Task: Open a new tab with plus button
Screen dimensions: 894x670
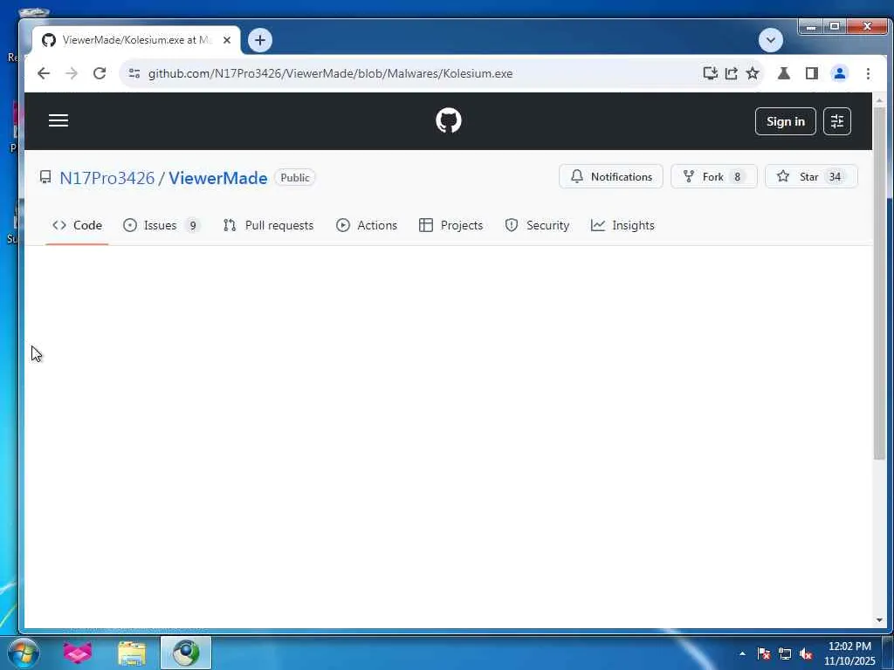Action: click(x=260, y=40)
